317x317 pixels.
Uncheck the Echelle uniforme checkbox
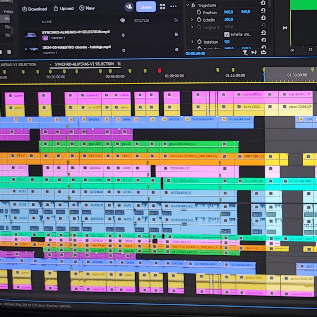click(x=227, y=34)
